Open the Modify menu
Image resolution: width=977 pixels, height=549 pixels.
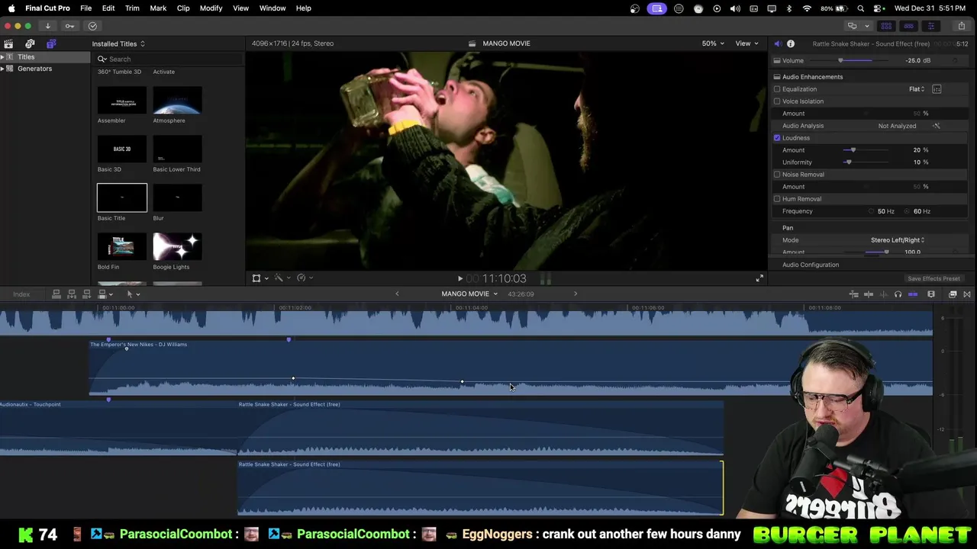[211, 8]
